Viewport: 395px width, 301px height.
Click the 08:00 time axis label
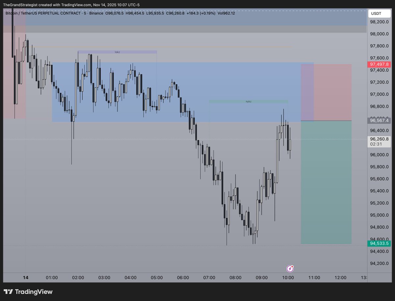(236, 278)
